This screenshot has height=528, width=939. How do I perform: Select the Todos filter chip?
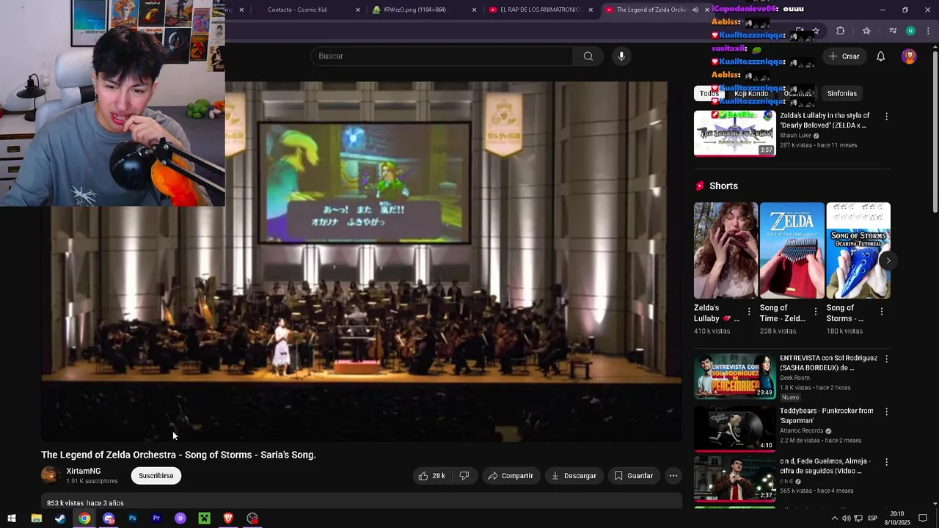[709, 93]
